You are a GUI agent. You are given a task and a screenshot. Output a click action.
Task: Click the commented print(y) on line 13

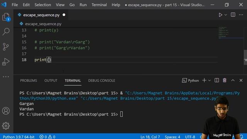click(x=46, y=30)
